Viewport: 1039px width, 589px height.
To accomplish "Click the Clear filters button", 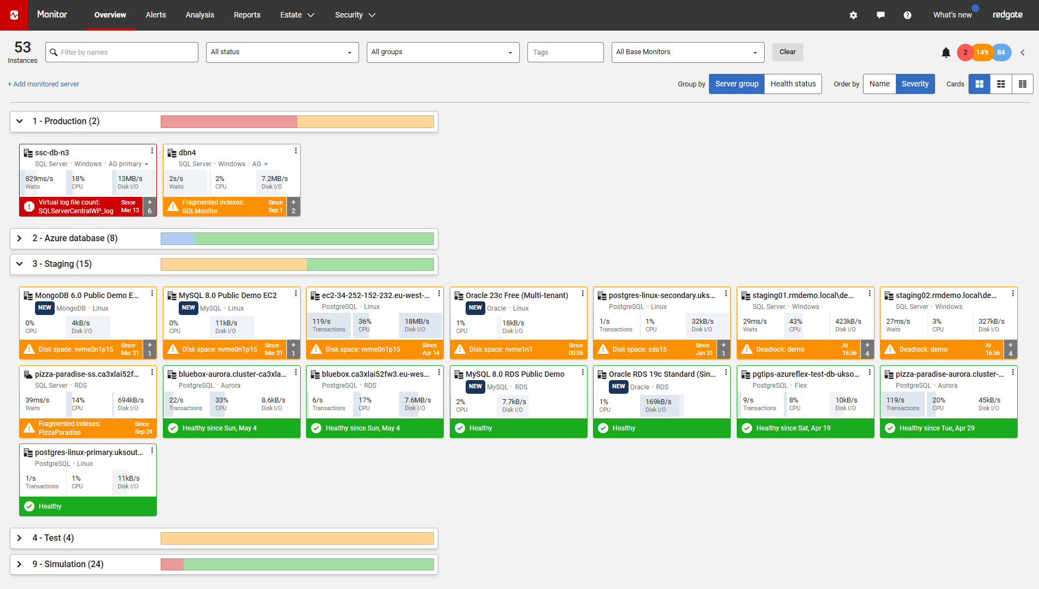I will click(x=788, y=53).
